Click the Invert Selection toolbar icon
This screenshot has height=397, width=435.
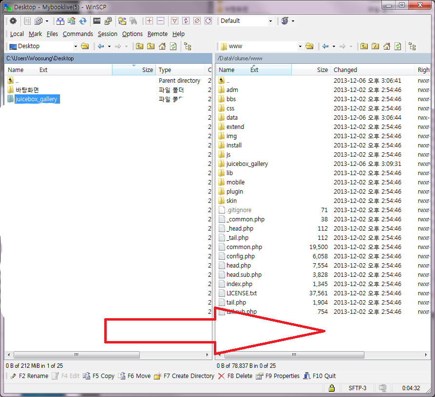click(x=186, y=21)
